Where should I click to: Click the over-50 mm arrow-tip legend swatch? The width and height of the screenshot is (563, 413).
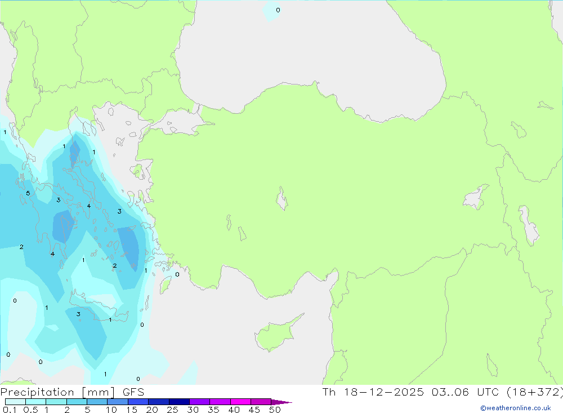click(x=281, y=402)
